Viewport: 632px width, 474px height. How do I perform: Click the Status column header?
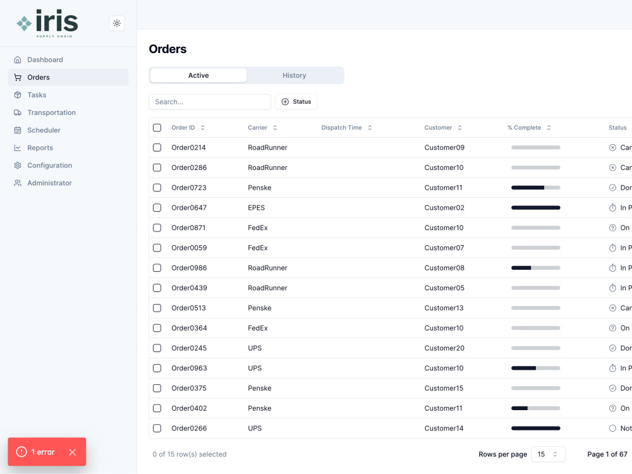617,128
